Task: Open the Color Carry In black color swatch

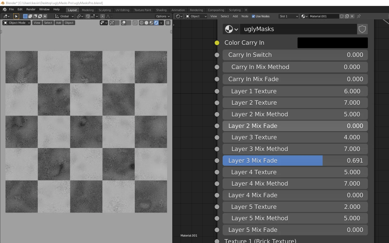Action: [332, 43]
